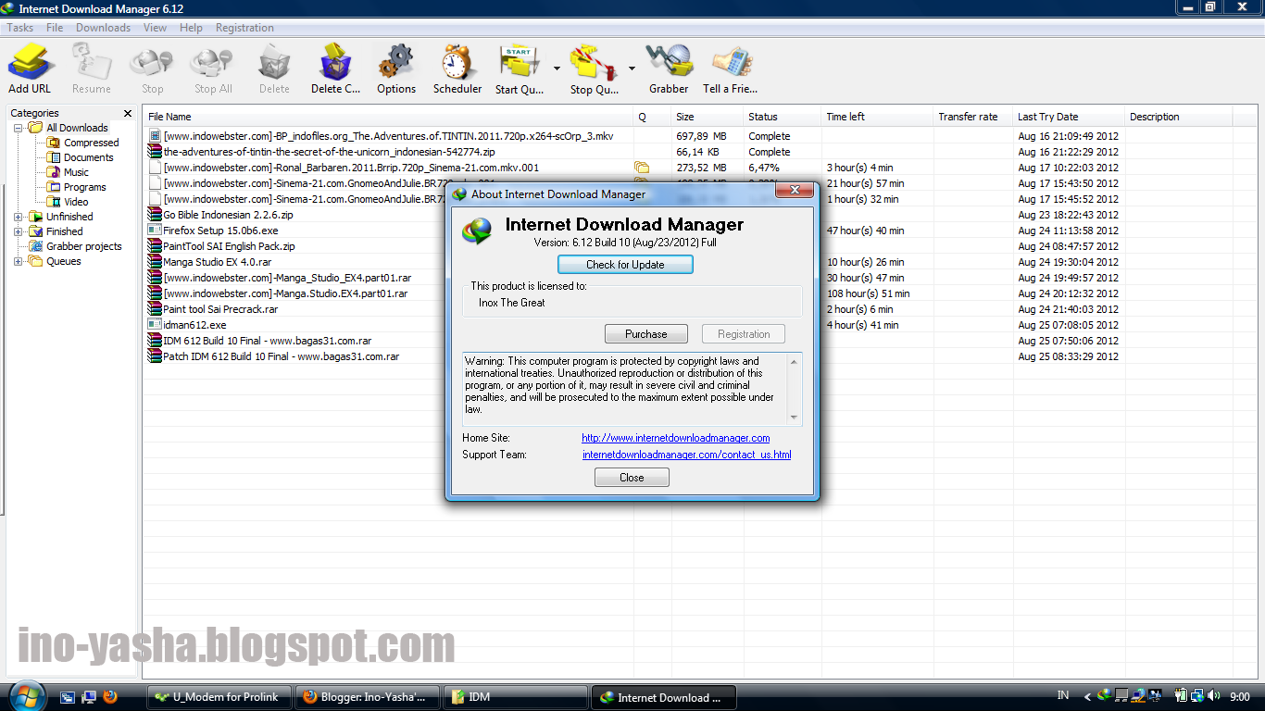
Task: Click the file icon beside Firefox Setup 15.0b6.exe
Action: pyautogui.click(x=155, y=231)
